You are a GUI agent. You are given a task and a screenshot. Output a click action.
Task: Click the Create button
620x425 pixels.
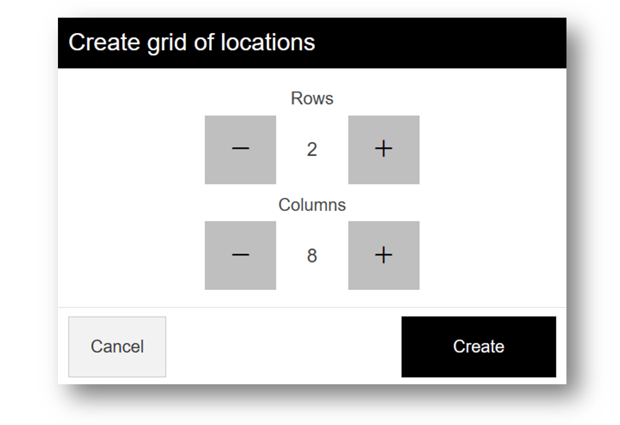479,346
